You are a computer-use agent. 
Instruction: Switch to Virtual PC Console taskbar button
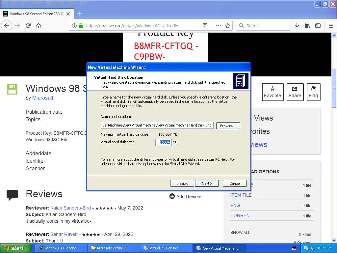166,248
